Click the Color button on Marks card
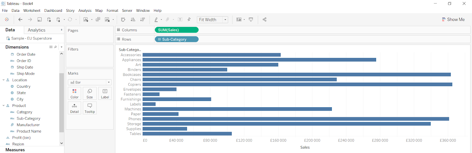This screenshot has height=153, width=472. click(x=75, y=93)
